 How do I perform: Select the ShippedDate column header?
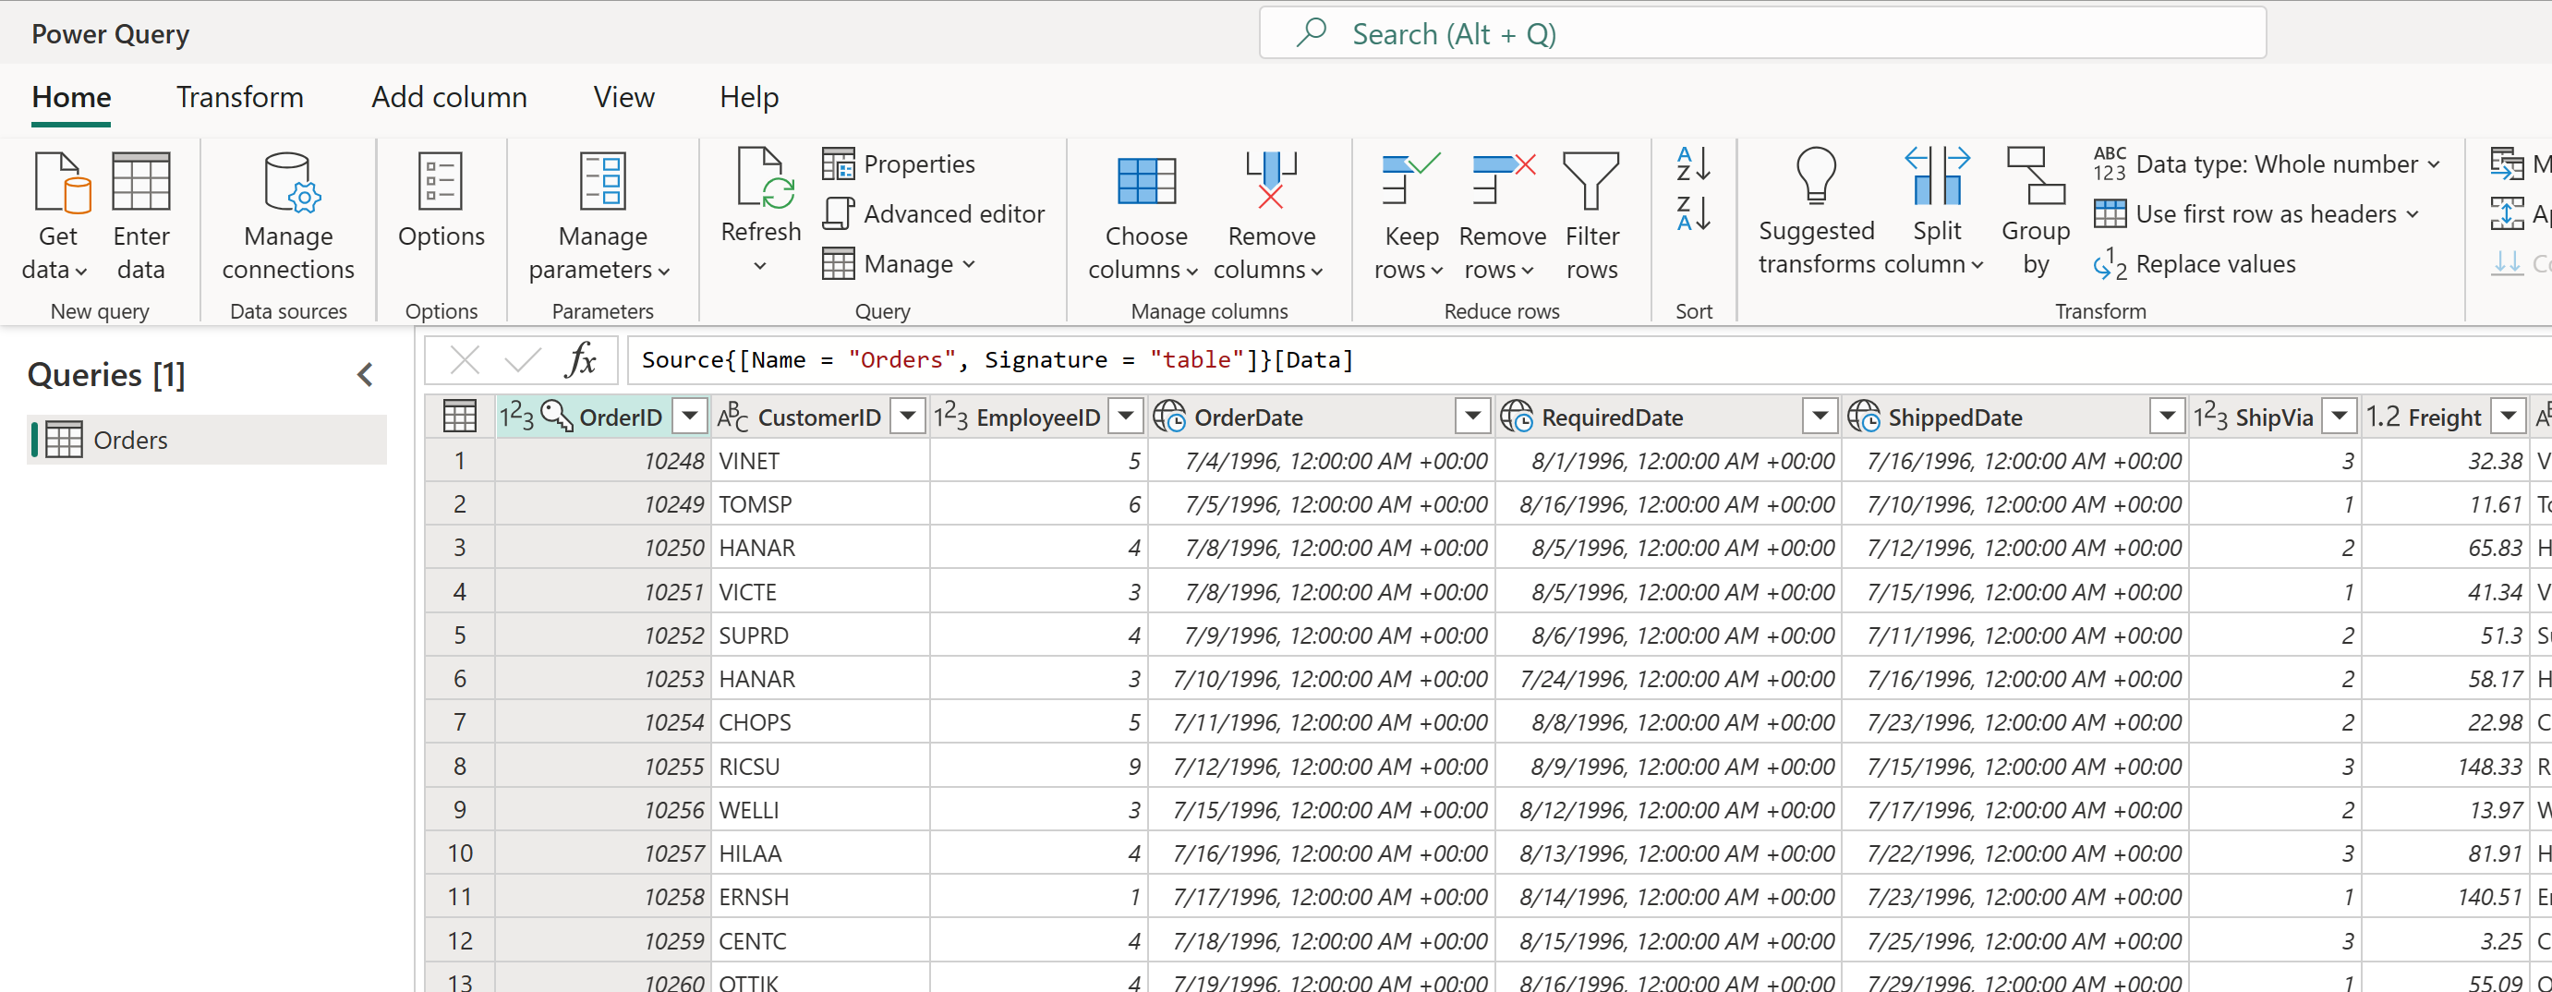pyautogui.click(x=2015, y=417)
